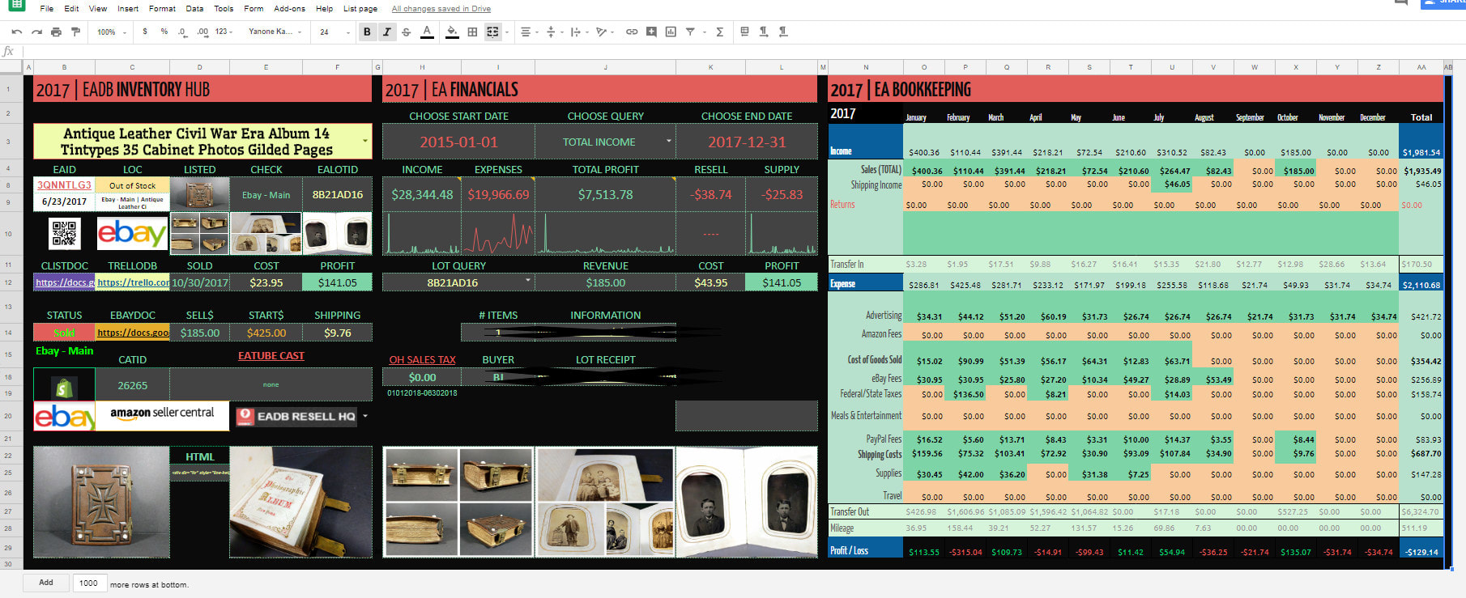Open the Format menu
Screen dimensions: 1466x598
(x=162, y=9)
